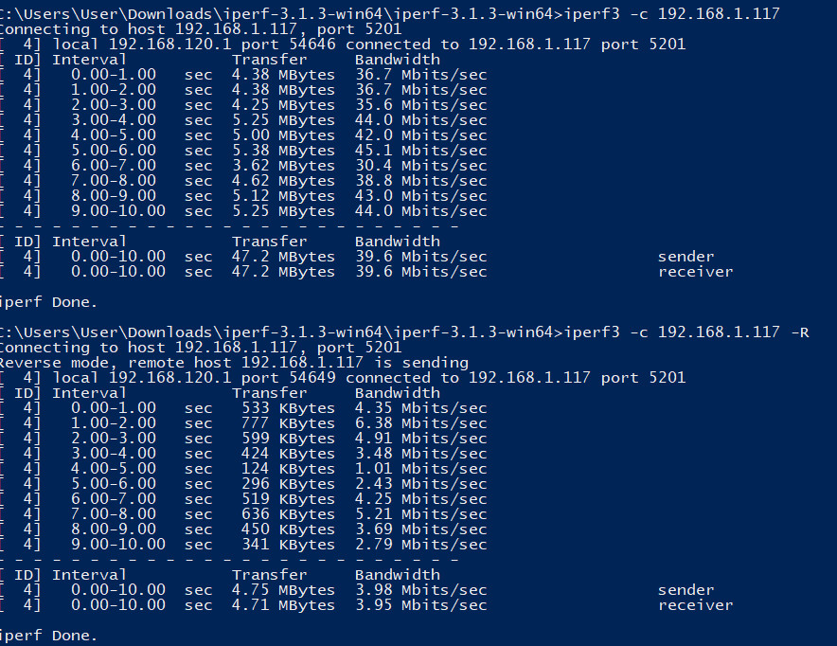The image size is (837, 646).
Task: Click the second test's 'sender' label
Action: (686, 590)
